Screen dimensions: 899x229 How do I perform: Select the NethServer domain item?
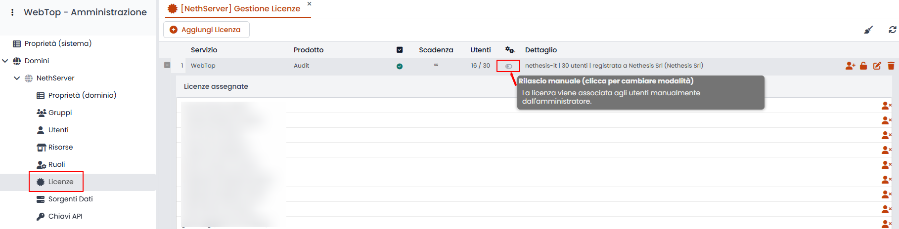55,78
